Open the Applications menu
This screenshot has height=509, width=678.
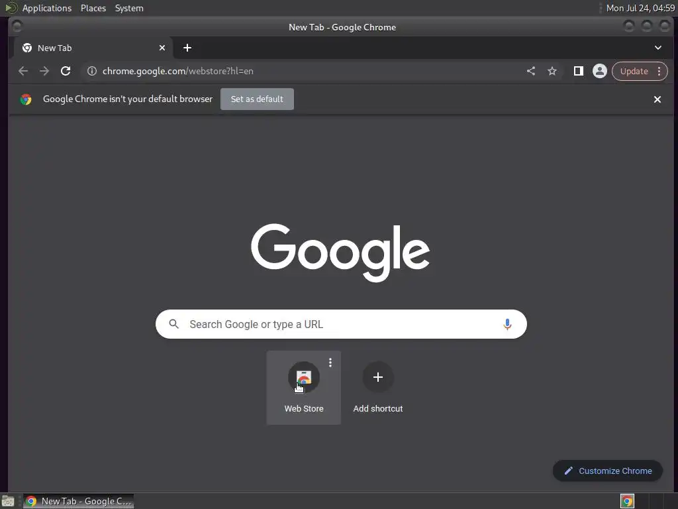[47, 8]
